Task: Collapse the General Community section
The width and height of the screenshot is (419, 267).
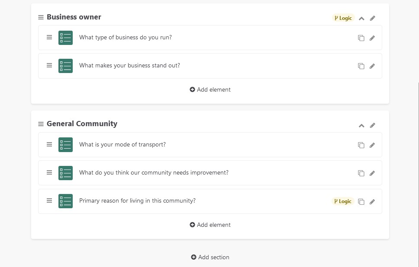Action: tap(361, 126)
